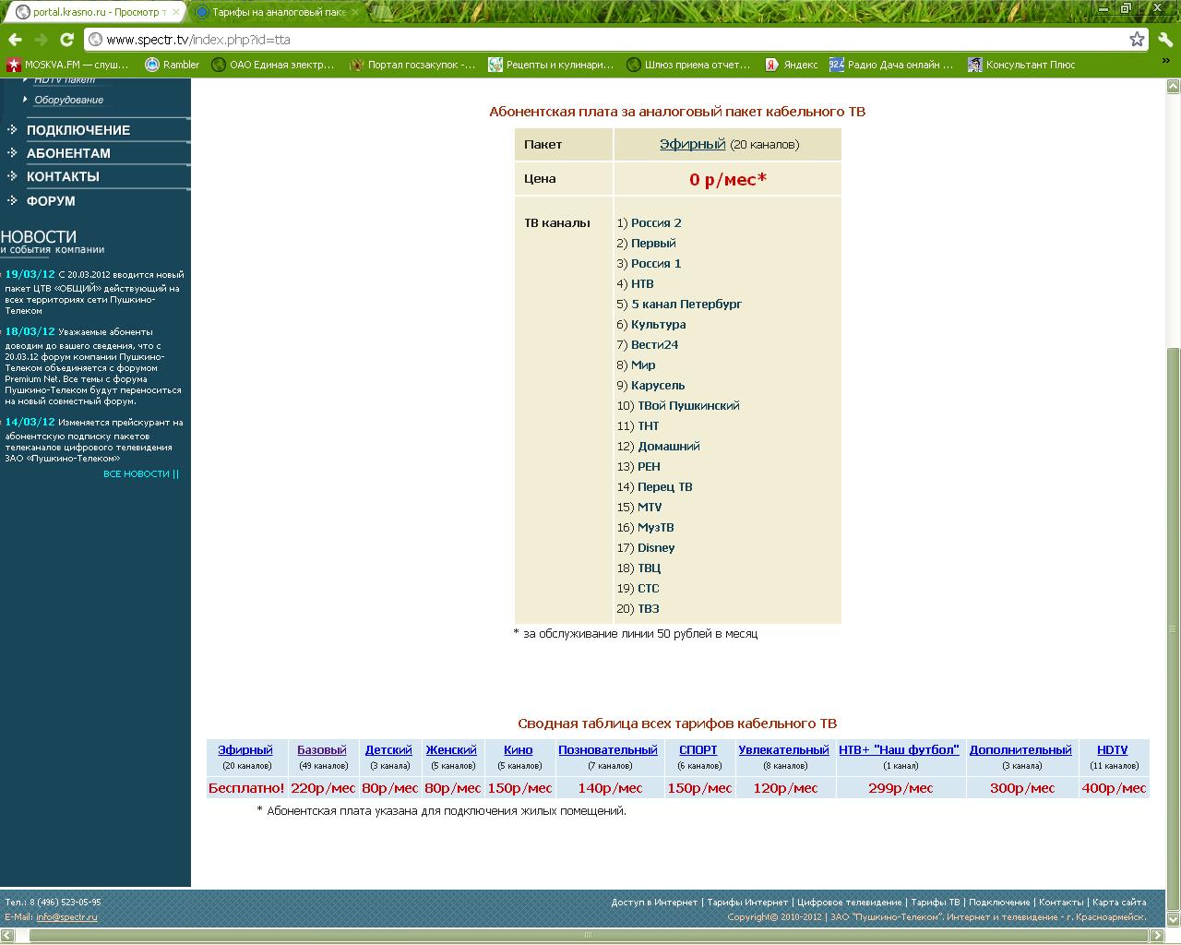Open ФОРУМ sidebar menu item

coord(51,201)
